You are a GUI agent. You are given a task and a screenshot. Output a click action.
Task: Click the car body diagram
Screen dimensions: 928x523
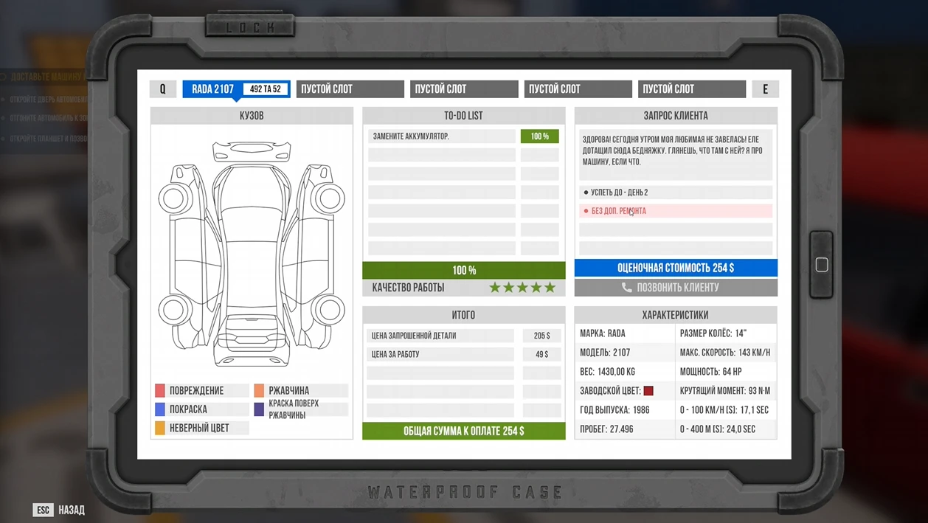pos(252,254)
